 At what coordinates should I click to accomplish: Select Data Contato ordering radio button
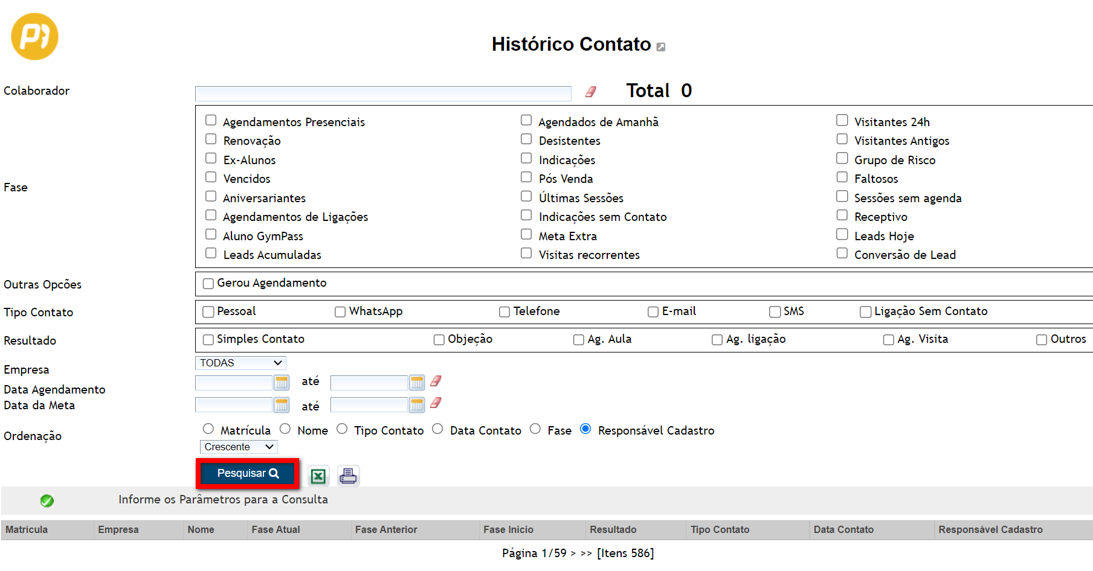pos(438,429)
